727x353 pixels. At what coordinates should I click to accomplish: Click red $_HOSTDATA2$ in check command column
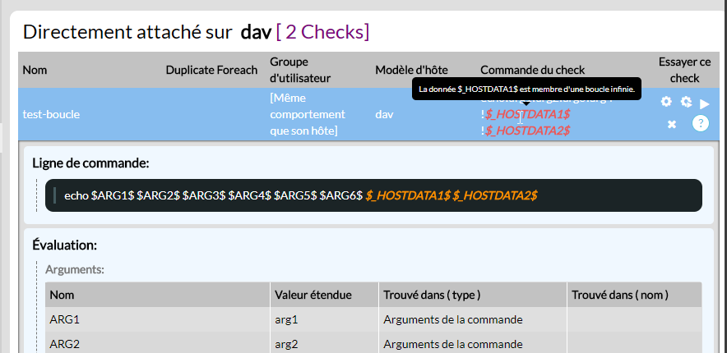pos(527,131)
